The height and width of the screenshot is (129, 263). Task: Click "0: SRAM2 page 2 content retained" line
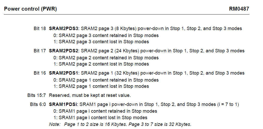pos(106,58)
